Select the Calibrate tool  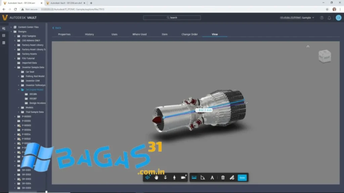pyautogui.click(x=212, y=178)
